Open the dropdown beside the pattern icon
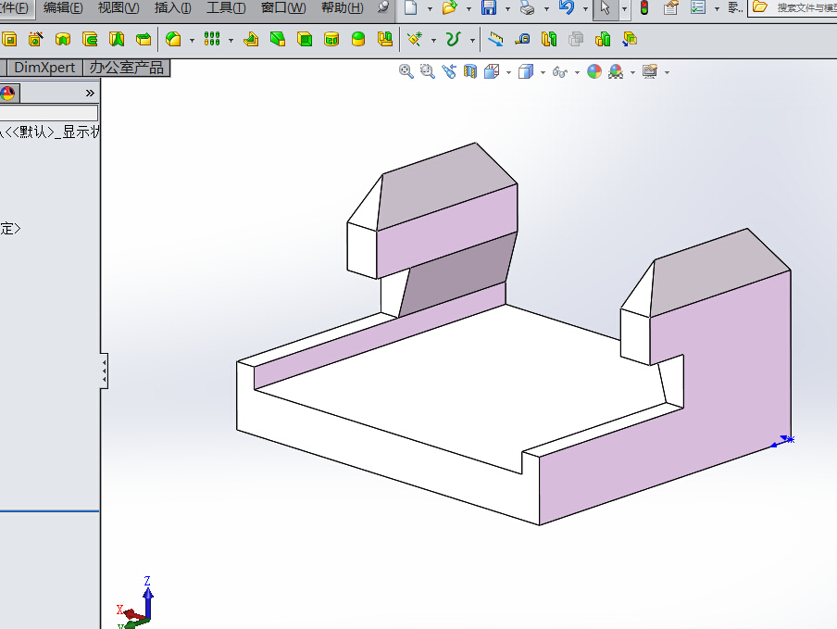 [230, 39]
